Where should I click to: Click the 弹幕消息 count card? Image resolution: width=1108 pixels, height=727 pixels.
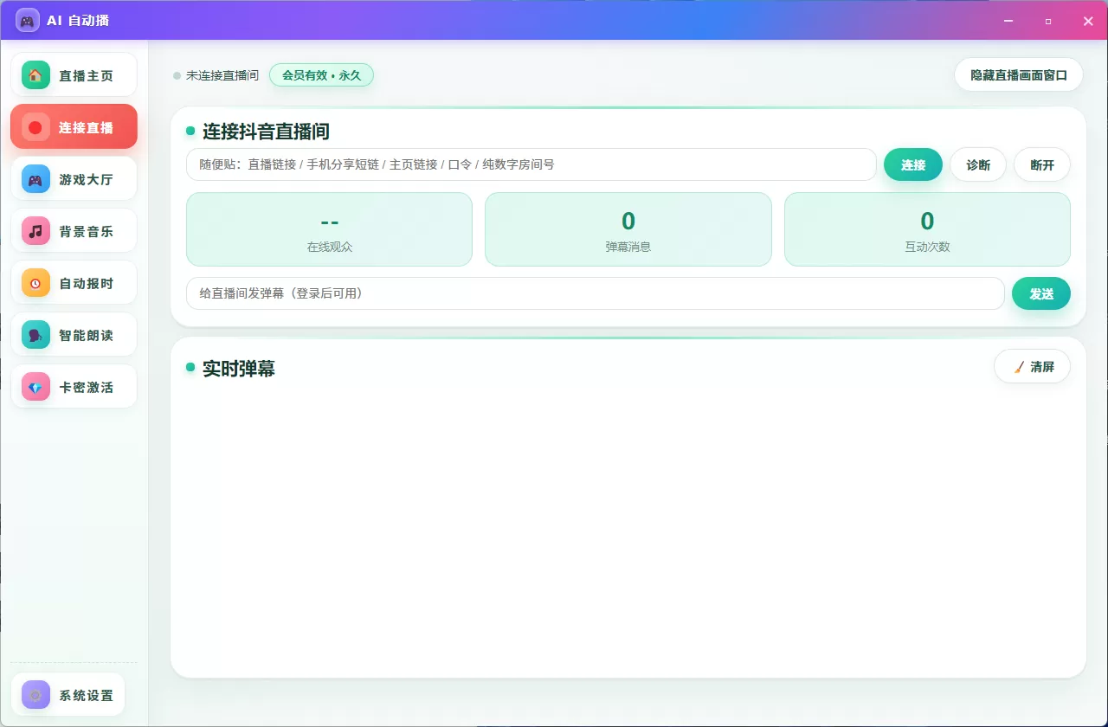click(x=628, y=229)
